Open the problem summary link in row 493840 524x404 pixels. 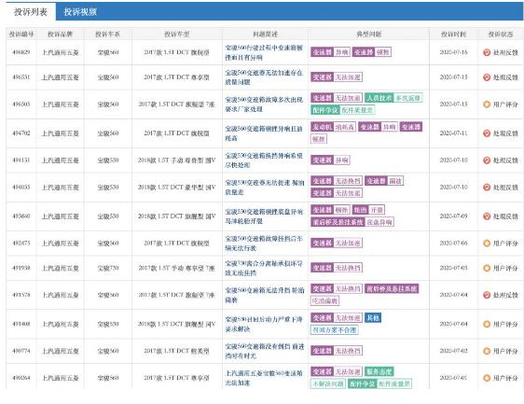pos(264,216)
